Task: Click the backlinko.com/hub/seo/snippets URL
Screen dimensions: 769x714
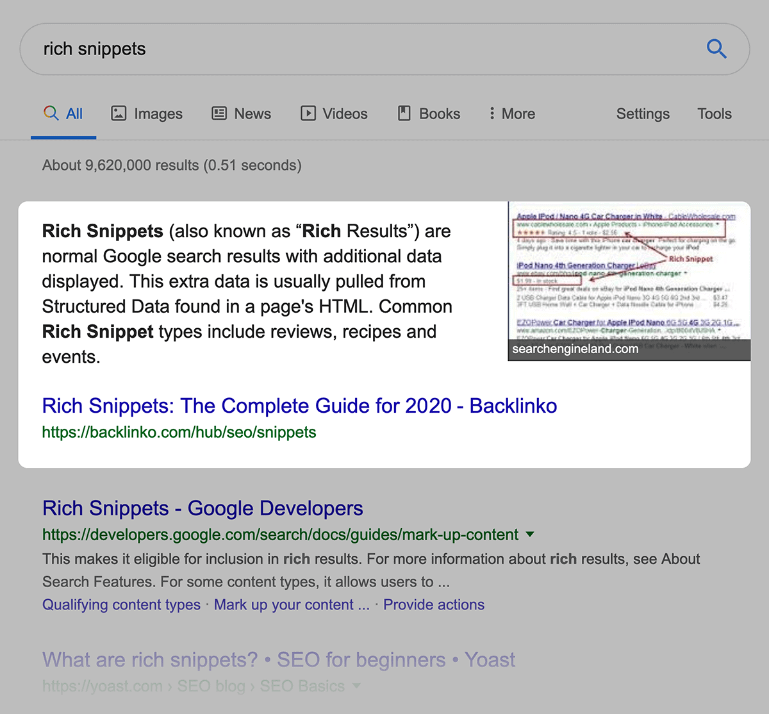Action: coord(179,432)
